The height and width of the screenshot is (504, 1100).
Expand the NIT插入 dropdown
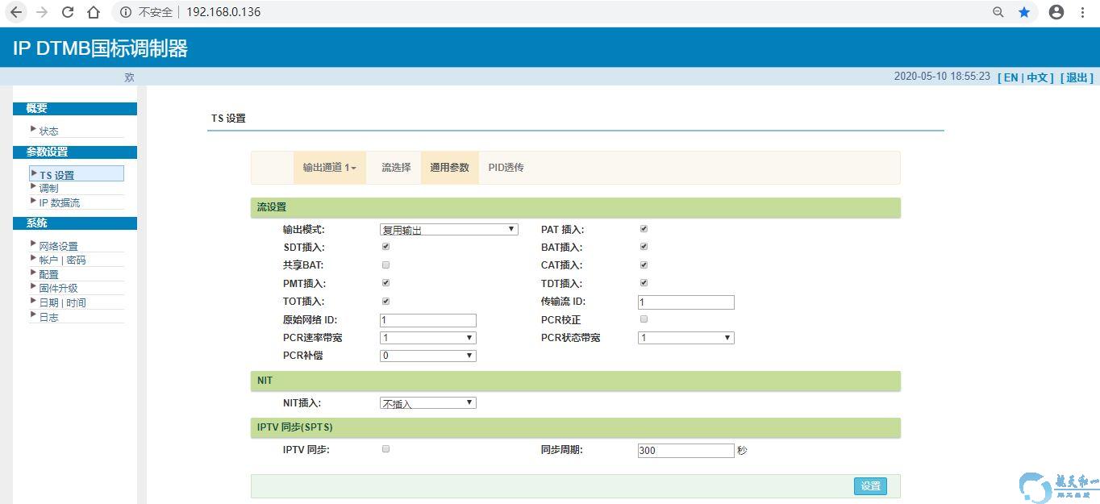tap(427, 403)
